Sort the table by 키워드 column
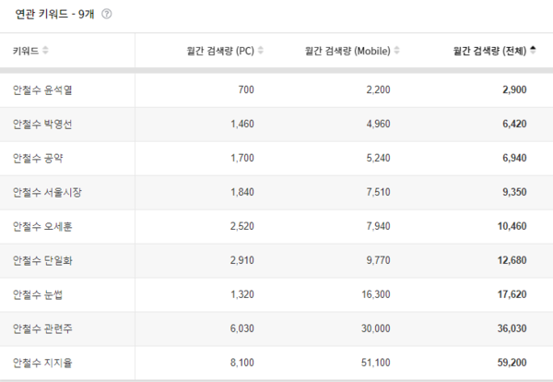Image resolution: width=553 pixels, height=382 pixels. 45,51
